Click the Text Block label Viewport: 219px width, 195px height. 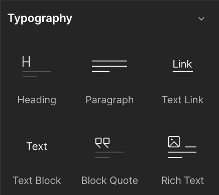(37, 180)
